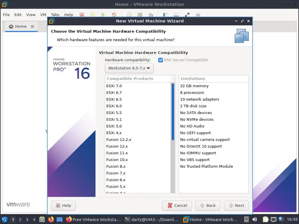This screenshot has height=224, width=299.
Task: Click the volume speaker tray icon
Action: (x=255, y=219)
